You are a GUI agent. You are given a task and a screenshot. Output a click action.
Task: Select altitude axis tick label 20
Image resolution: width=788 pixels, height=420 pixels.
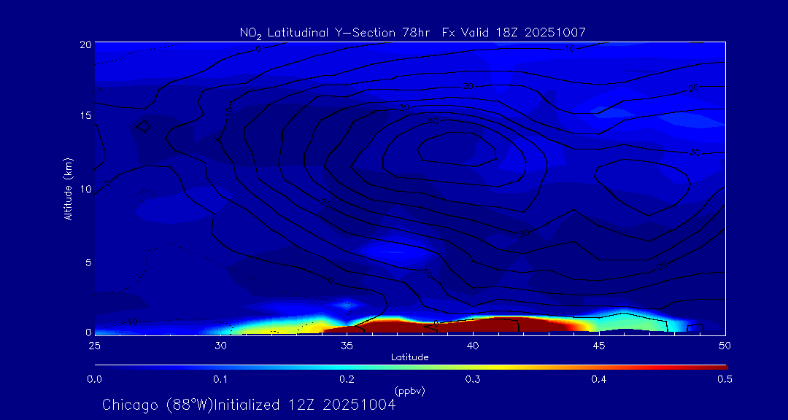coord(85,44)
